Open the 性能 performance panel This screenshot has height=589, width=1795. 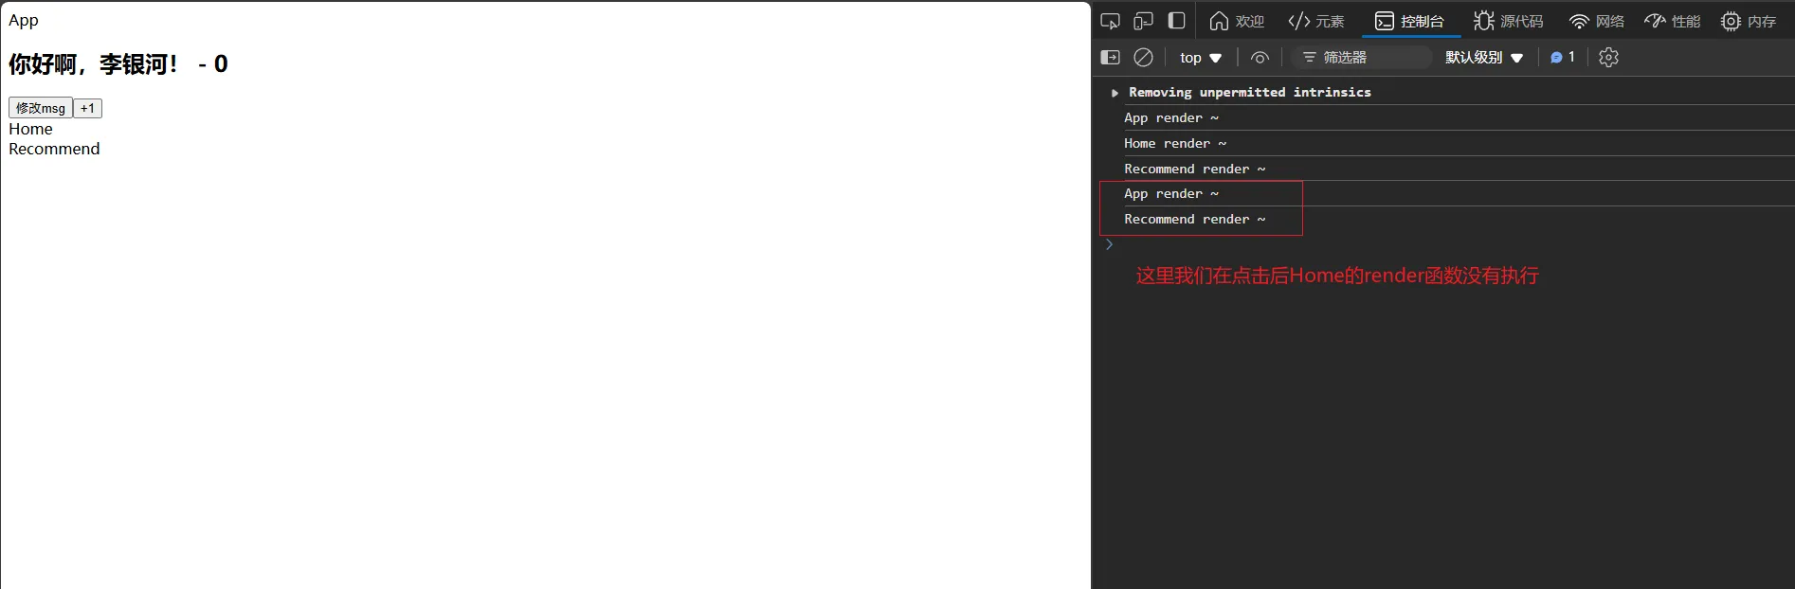1673,21
